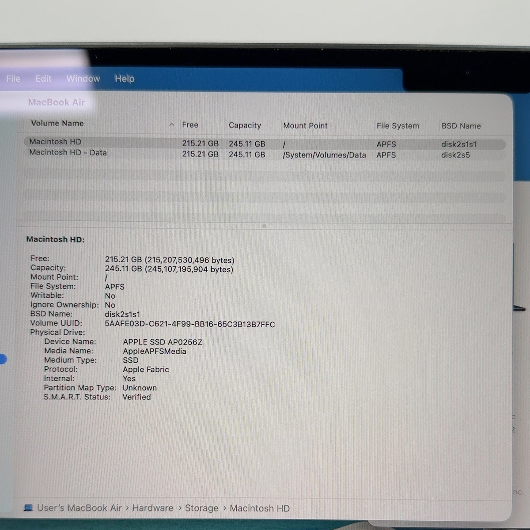Click the computer icon in path bar
530x530 pixels.
click(28, 508)
